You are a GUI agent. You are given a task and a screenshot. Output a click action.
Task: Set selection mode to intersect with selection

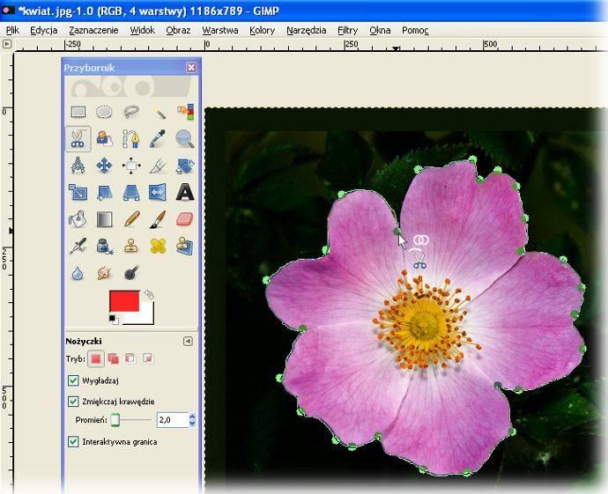point(148,358)
